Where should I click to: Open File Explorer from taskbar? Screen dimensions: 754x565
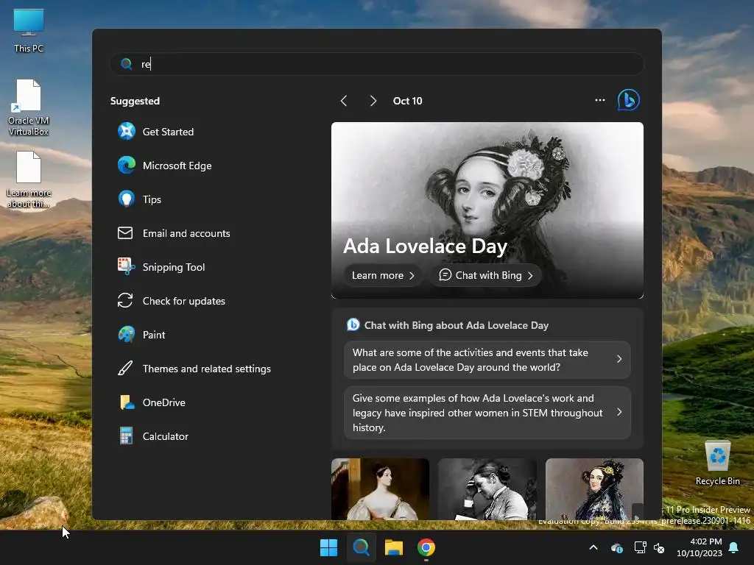[x=394, y=547]
